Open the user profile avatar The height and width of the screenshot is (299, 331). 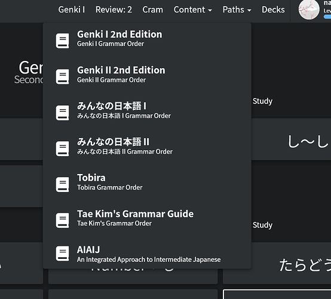[309, 10]
